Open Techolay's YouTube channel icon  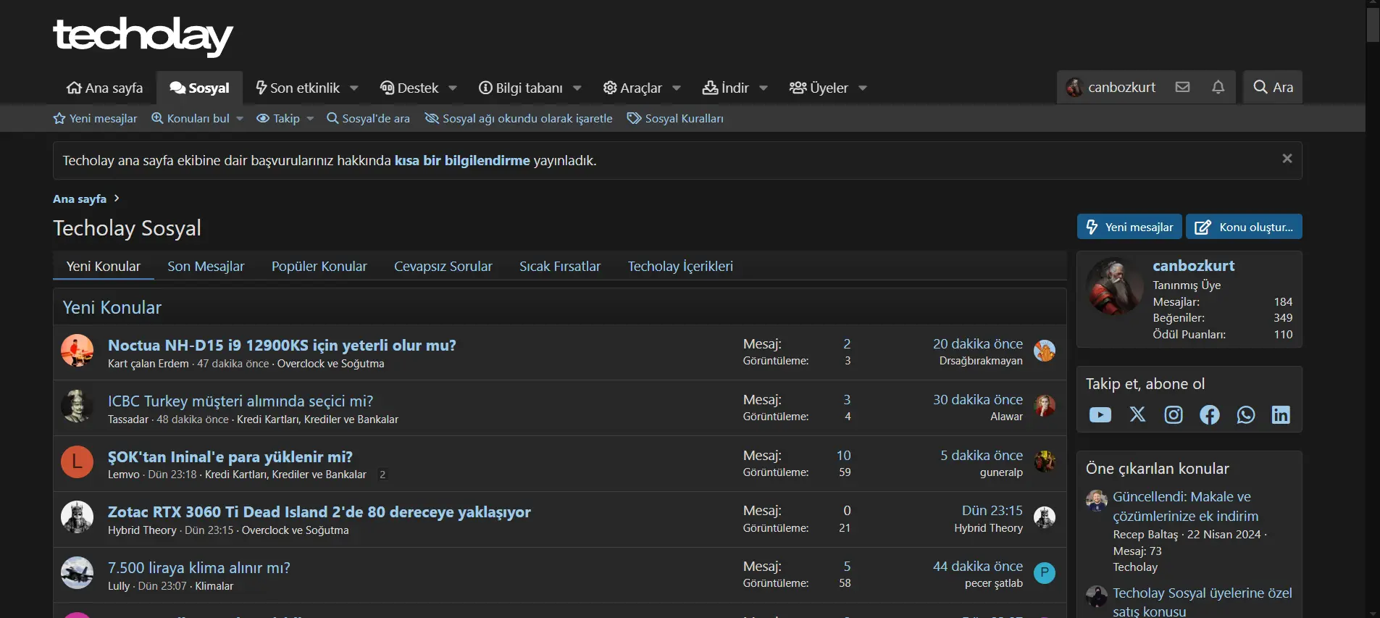click(1100, 414)
